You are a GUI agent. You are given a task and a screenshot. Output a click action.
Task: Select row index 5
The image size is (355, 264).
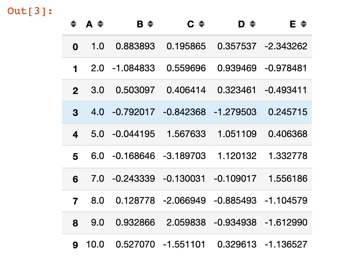click(x=75, y=157)
